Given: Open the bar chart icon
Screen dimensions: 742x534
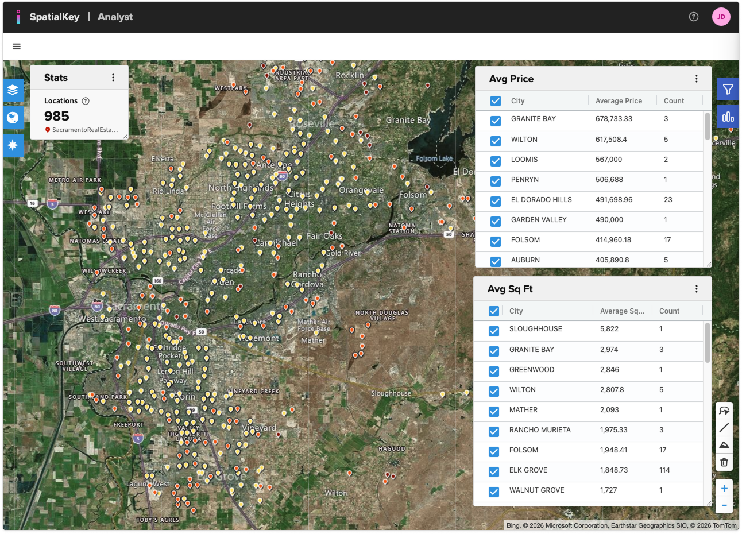Looking at the screenshot, I should [728, 117].
